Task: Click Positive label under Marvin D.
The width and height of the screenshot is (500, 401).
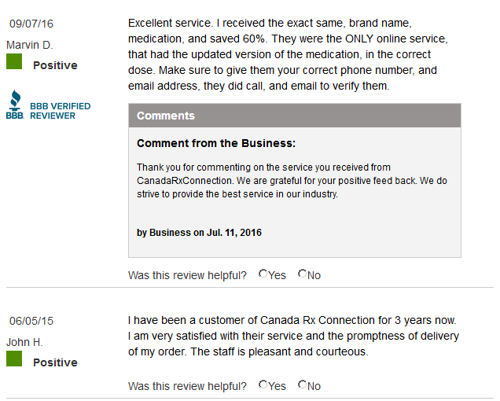Action: tap(56, 65)
